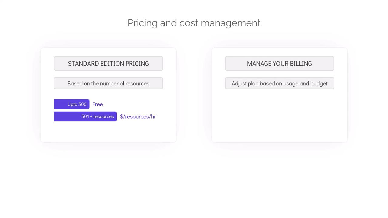388x218 pixels.
Task: Click the word "cost" in page heading
Action: [189, 23]
